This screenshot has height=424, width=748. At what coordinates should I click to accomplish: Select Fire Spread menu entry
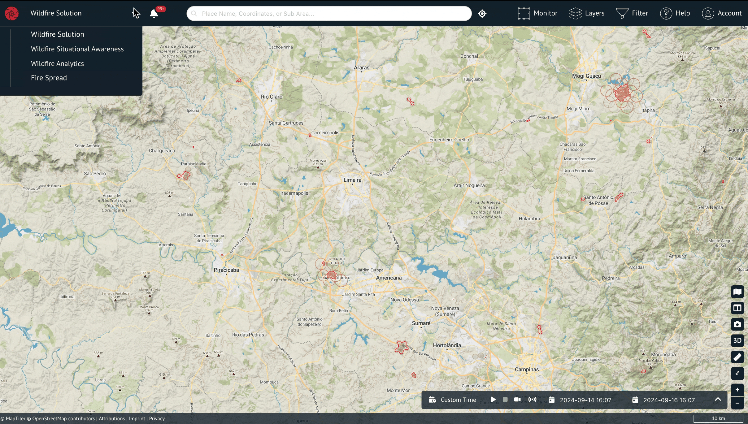pos(49,78)
